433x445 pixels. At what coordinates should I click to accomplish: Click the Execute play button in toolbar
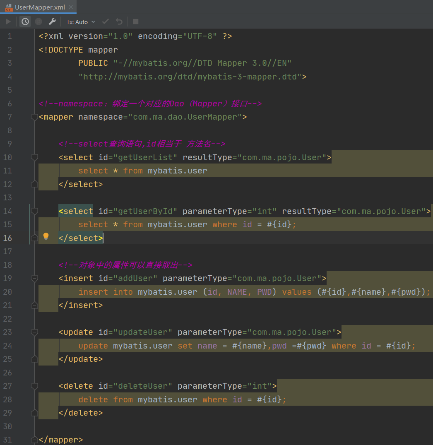click(x=8, y=22)
